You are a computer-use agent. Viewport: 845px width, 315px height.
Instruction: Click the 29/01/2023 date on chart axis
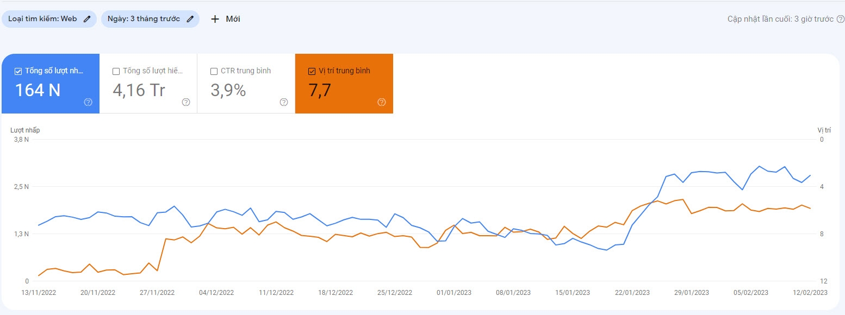[x=692, y=292]
